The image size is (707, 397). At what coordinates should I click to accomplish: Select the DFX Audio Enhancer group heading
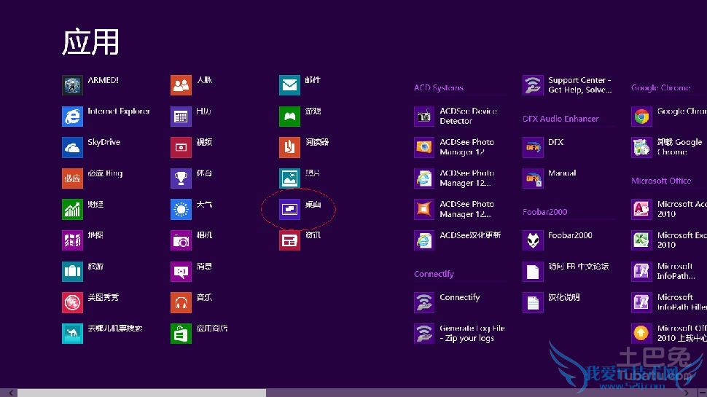pyautogui.click(x=560, y=119)
